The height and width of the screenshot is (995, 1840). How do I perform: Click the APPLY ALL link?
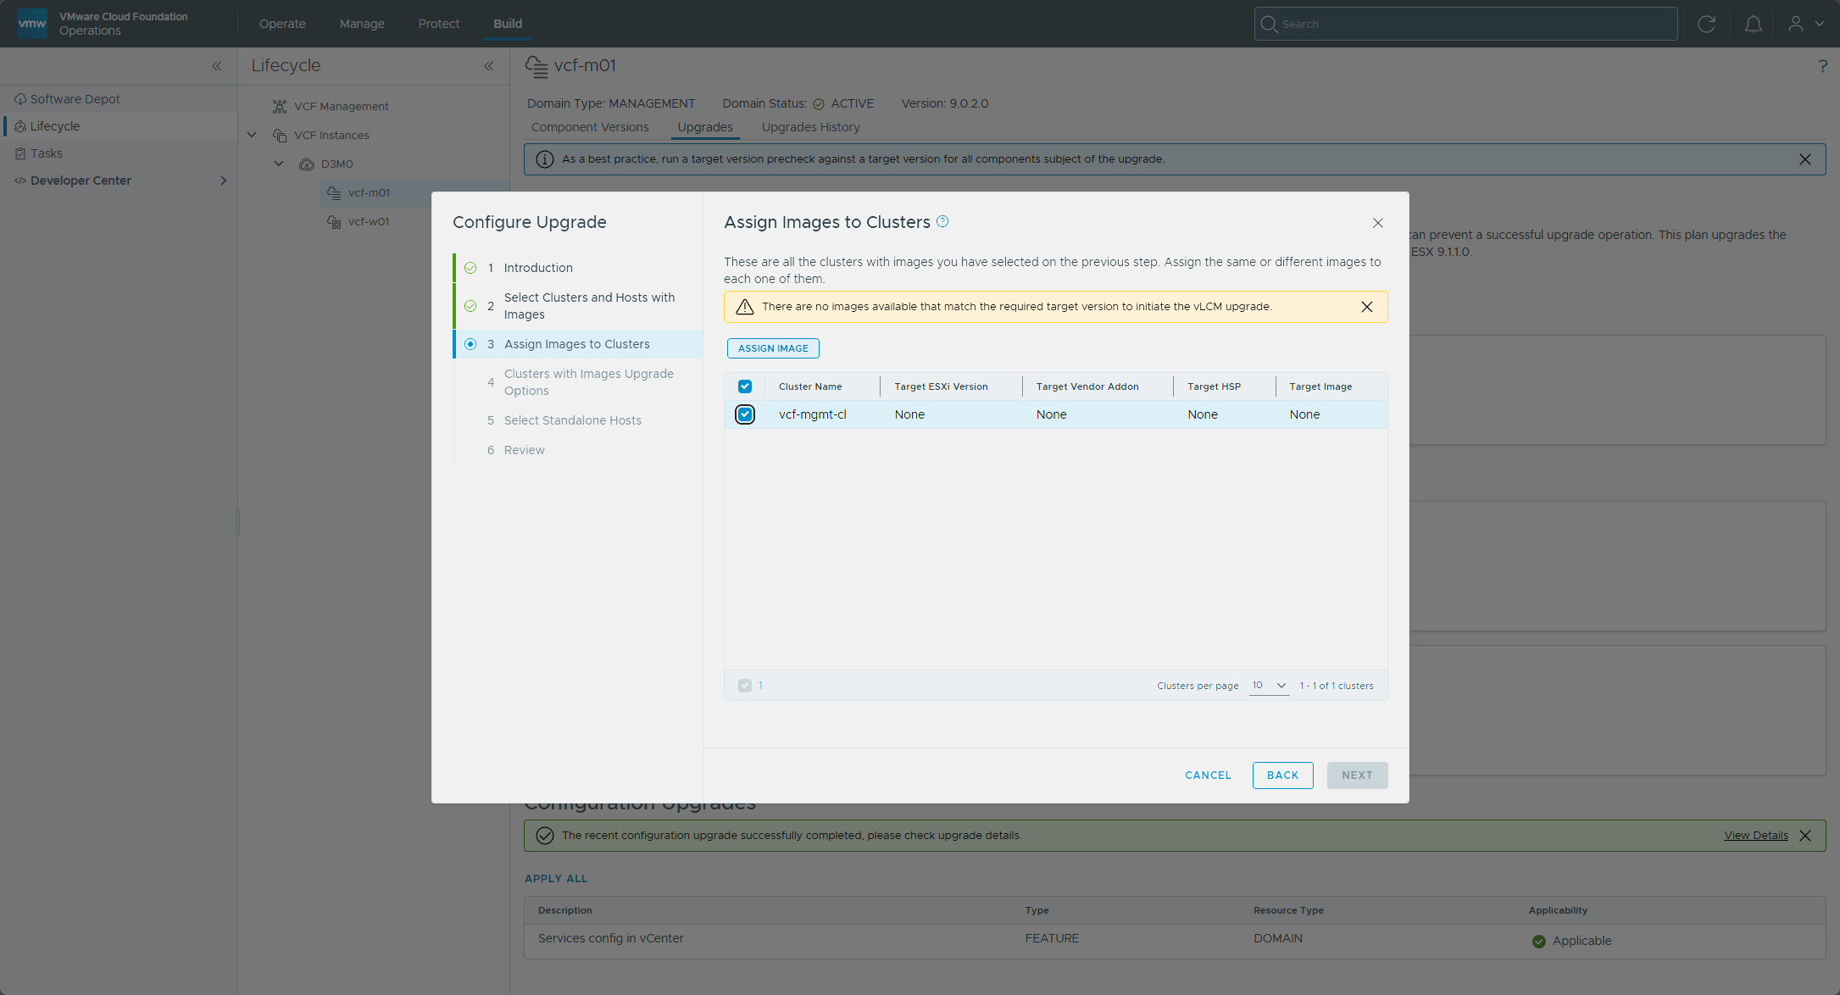(x=556, y=879)
